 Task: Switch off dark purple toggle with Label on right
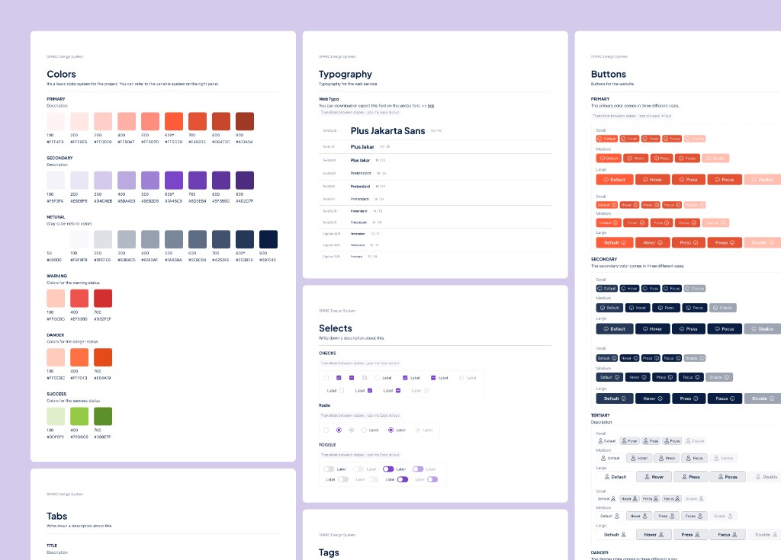(x=388, y=469)
